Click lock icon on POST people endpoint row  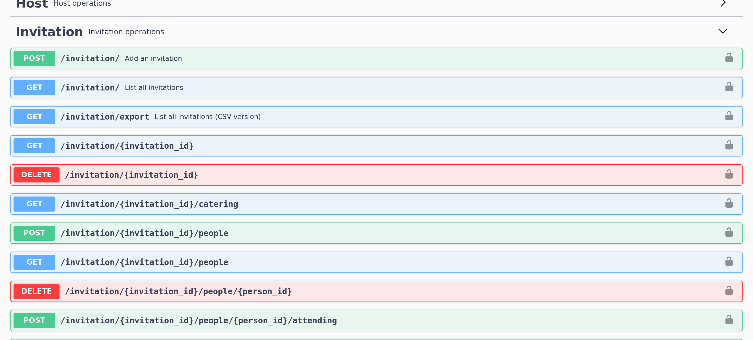[x=729, y=232]
